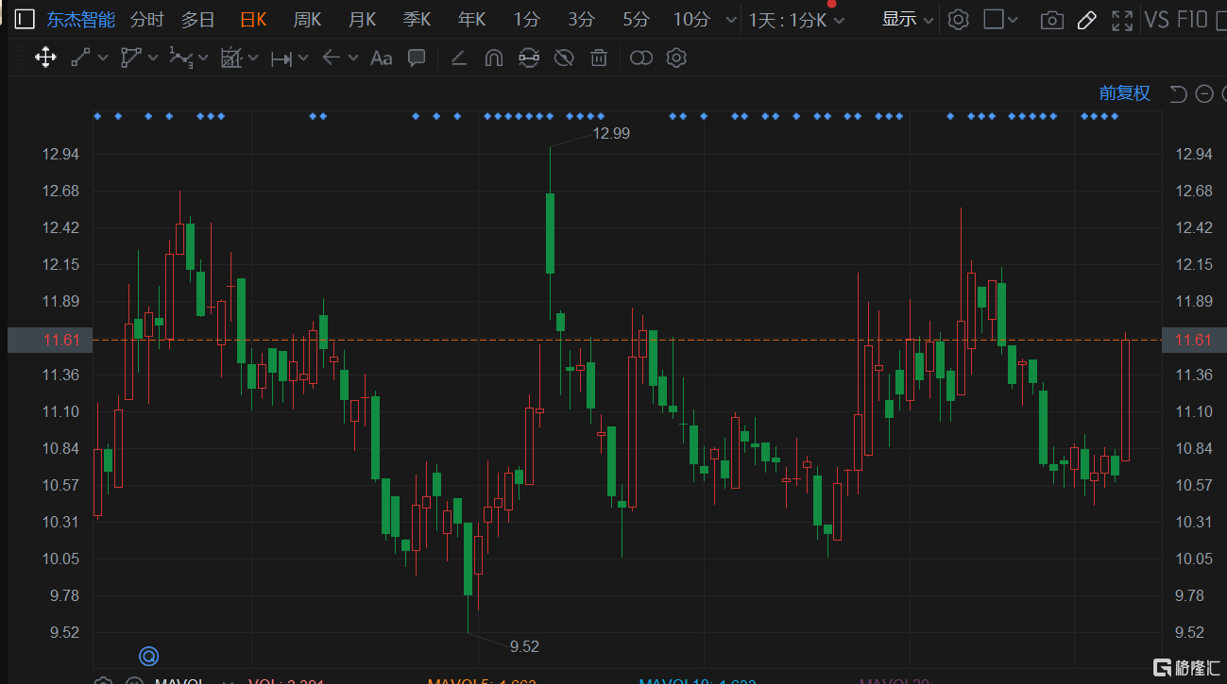Open the 显示 display dropdown
1227x684 pixels.
[x=907, y=20]
